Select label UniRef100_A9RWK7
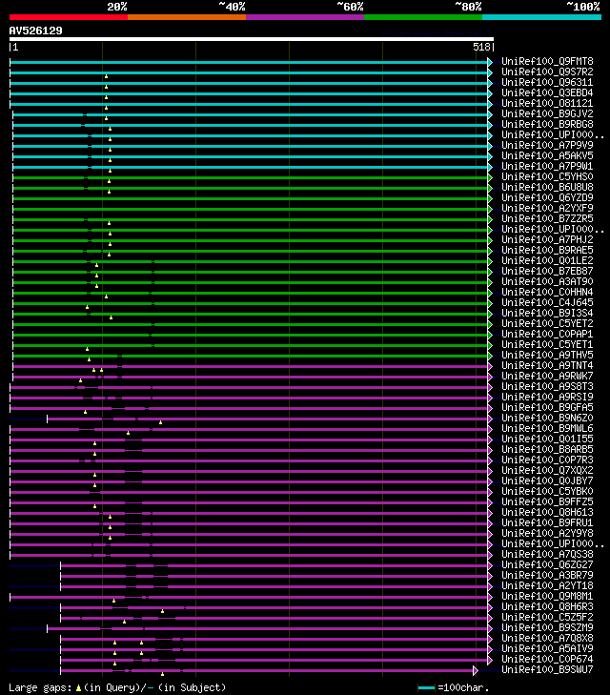The height and width of the screenshot is (695, 610). 547,376
